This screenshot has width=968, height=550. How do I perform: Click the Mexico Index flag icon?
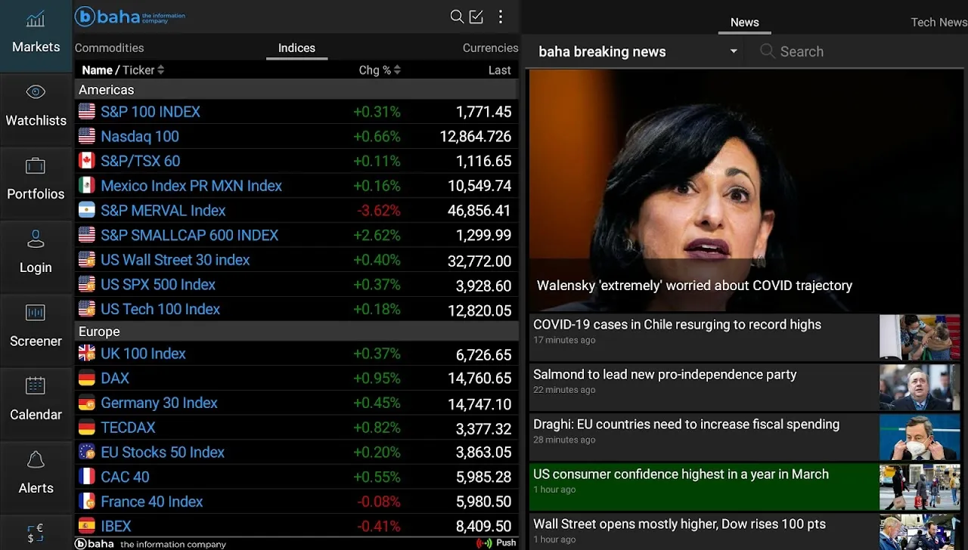[x=87, y=186]
